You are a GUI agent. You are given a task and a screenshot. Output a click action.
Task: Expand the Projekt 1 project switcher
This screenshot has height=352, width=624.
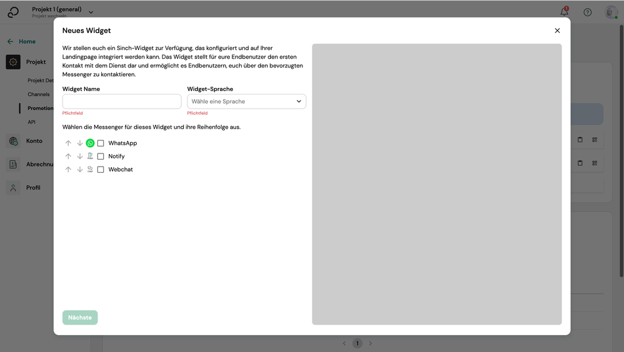coord(91,12)
